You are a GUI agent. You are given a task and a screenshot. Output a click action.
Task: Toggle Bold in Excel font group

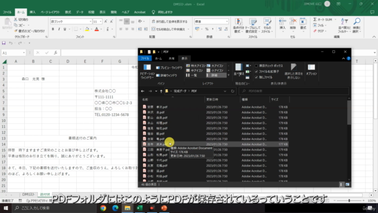pyautogui.click(x=53, y=29)
